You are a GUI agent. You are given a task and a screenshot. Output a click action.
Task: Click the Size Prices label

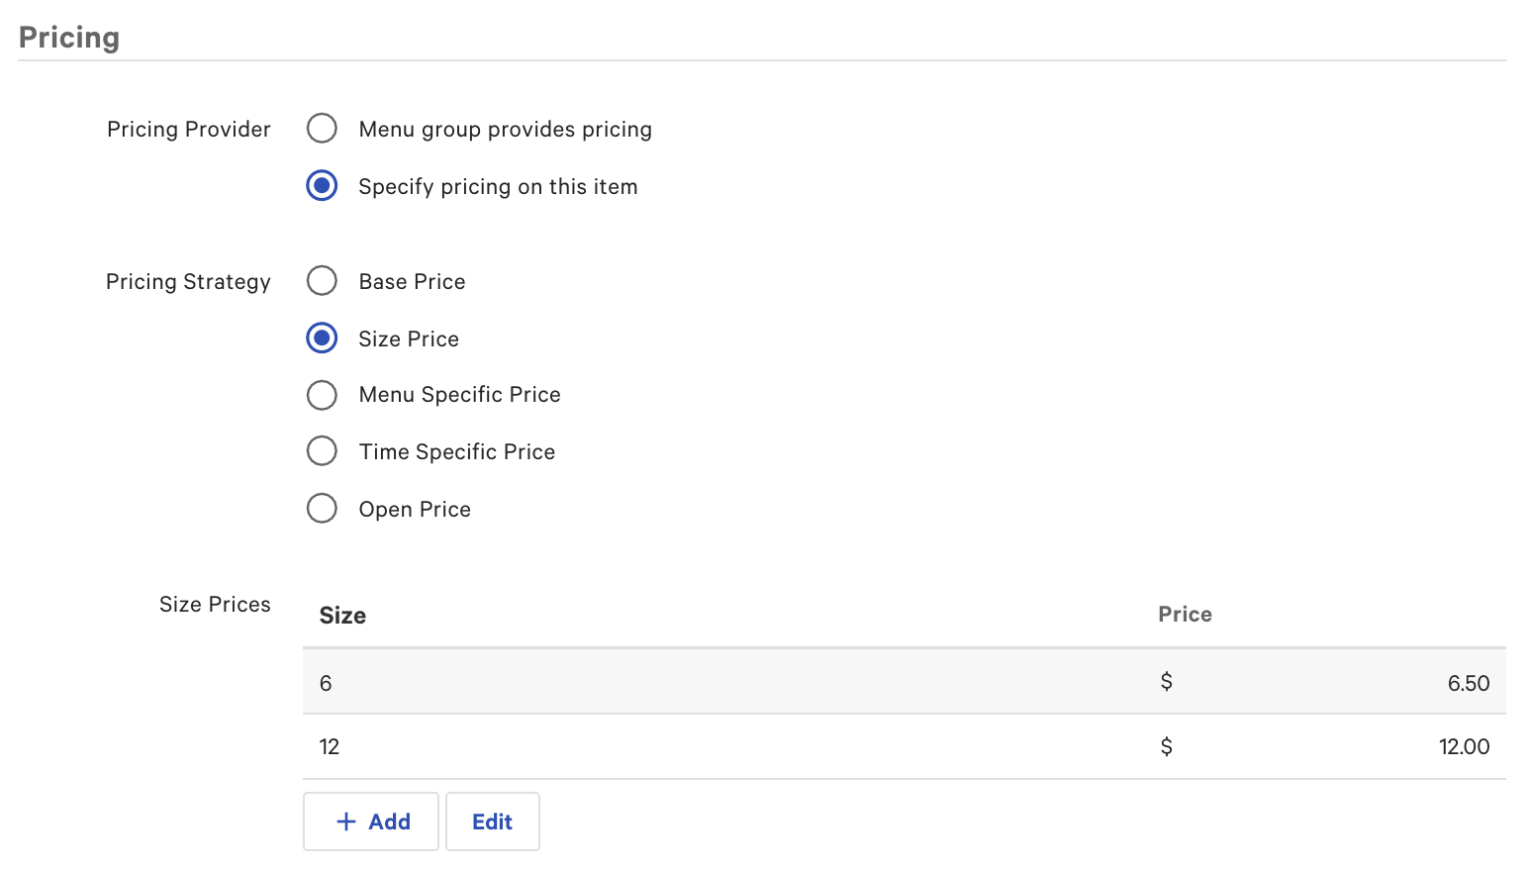click(215, 604)
